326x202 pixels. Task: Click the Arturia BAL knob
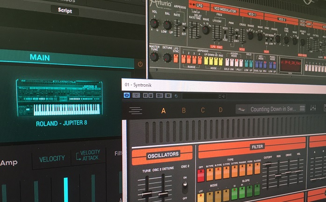tap(167, 25)
